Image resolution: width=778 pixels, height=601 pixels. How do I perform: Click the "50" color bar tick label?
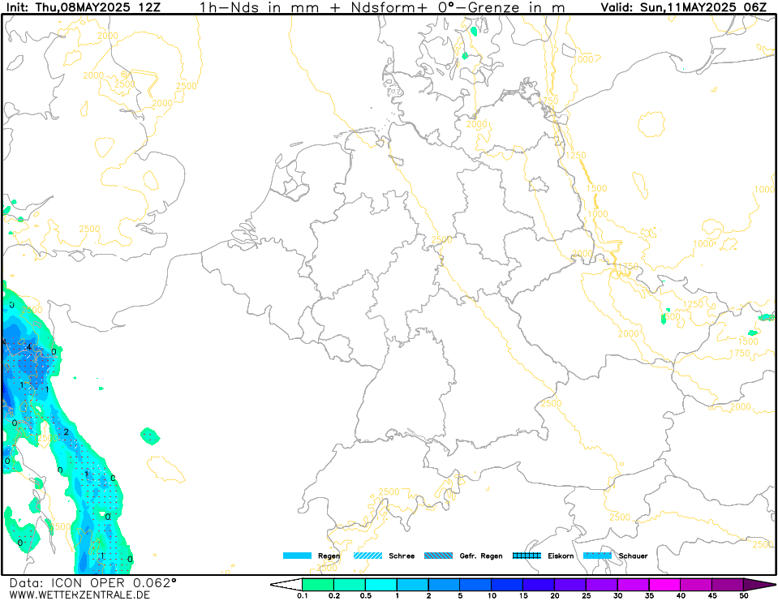tap(744, 596)
